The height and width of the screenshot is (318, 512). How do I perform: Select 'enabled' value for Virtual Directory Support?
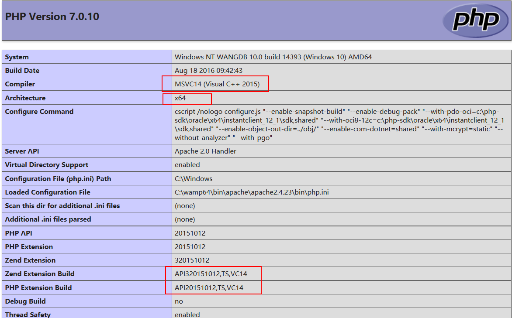click(x=187, y=165)
